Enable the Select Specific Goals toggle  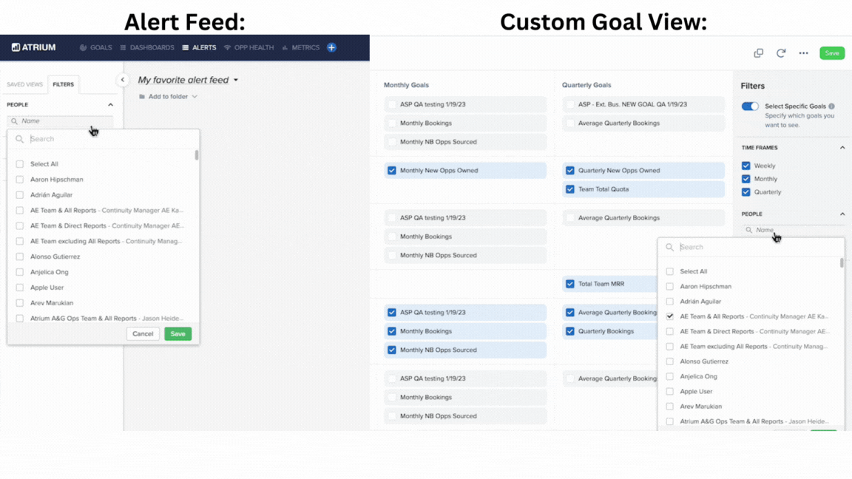click(x=750, y=106)
